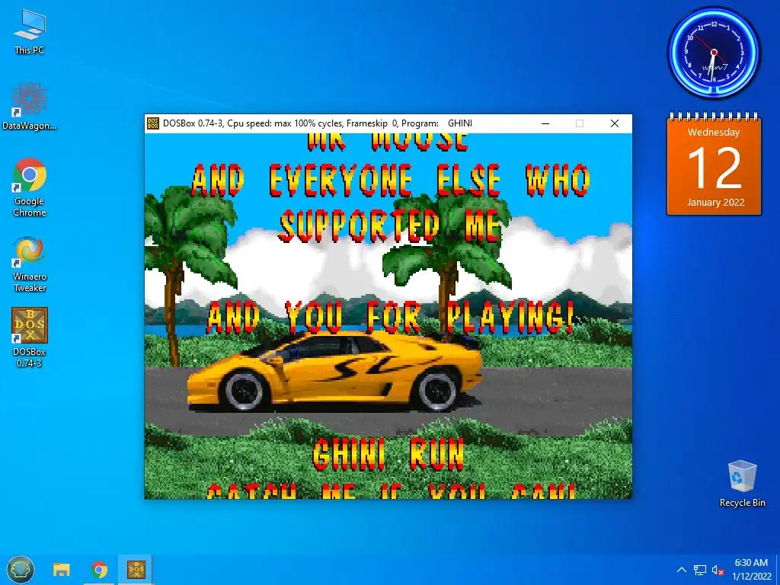Open the network status tray icon

click(700, 570)
